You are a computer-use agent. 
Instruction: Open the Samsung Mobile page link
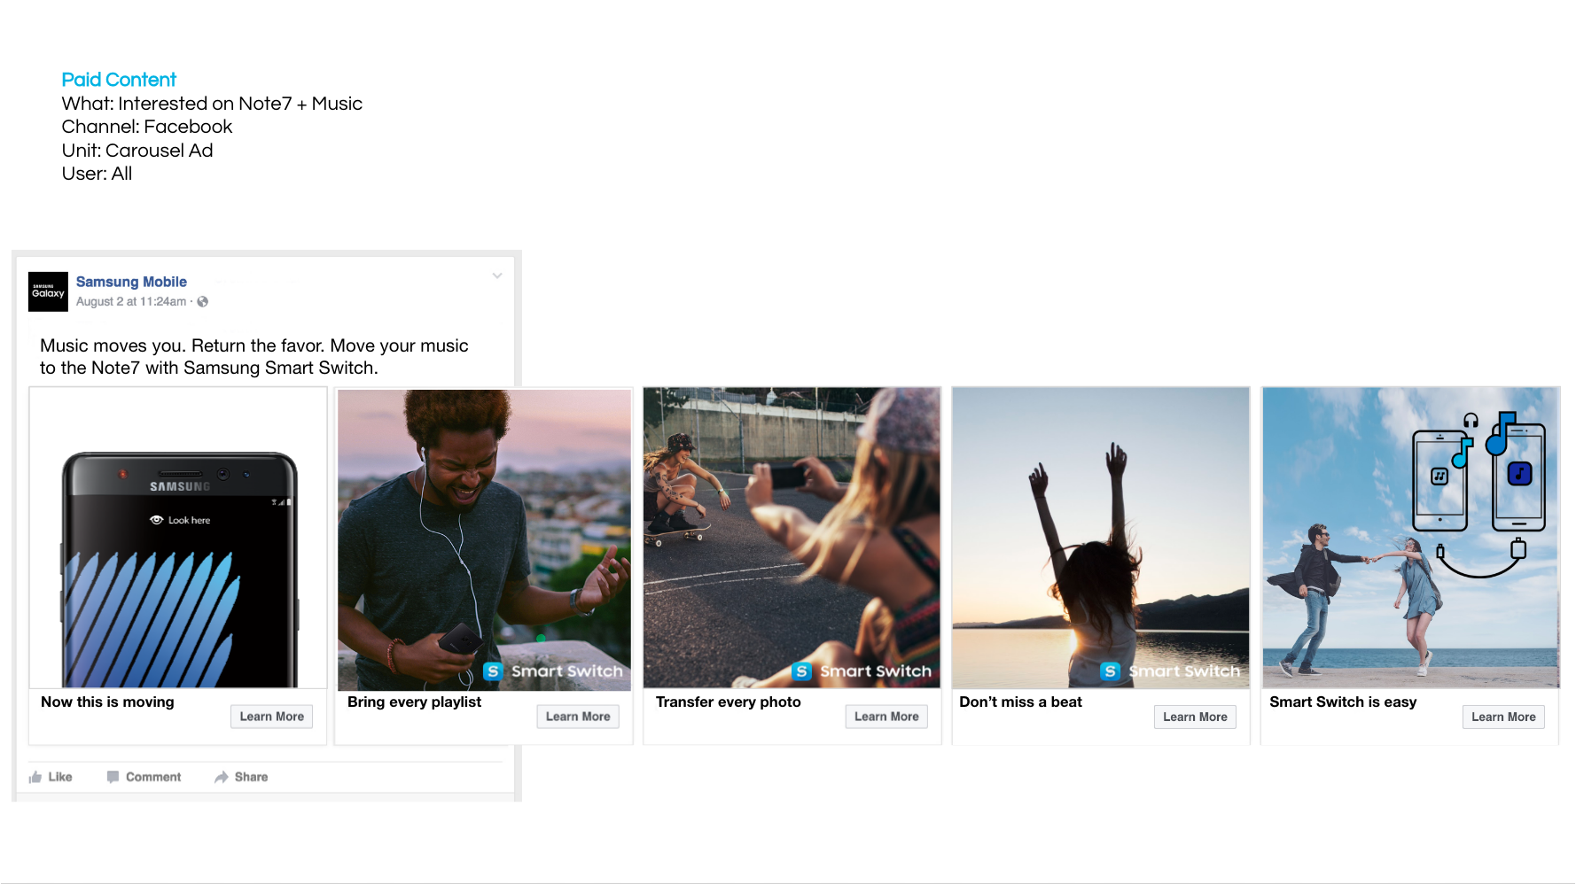[x=131, y=282]
